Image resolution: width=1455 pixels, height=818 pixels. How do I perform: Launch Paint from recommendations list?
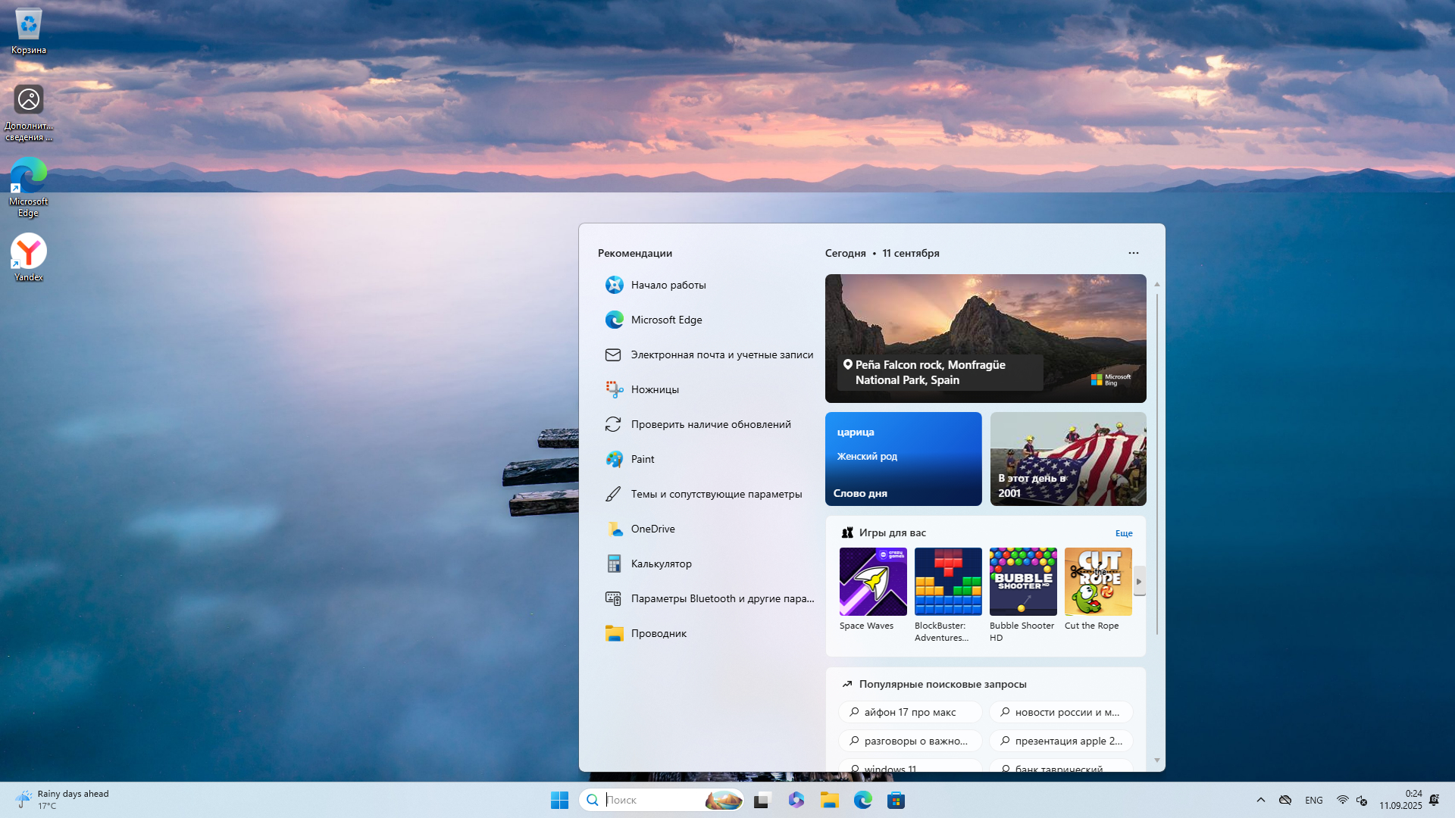point(642,459)
